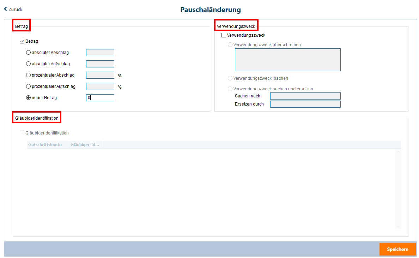Choose Verwendungszweck suchen und ersetzen option
Viewport: 419px width, 258px height.
tap(230, 89)
